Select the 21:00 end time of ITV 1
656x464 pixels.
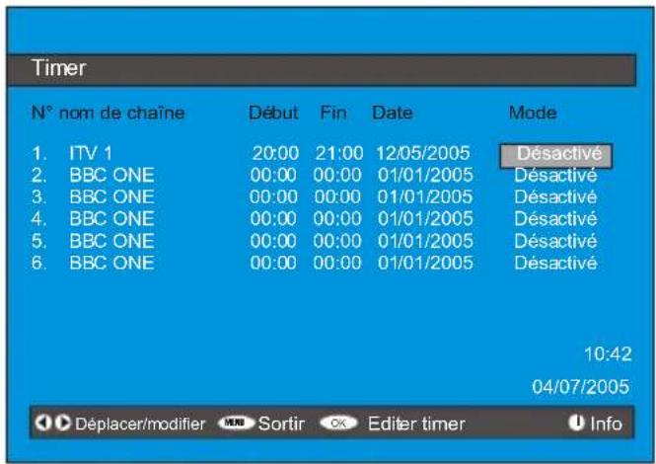(338, 155)
